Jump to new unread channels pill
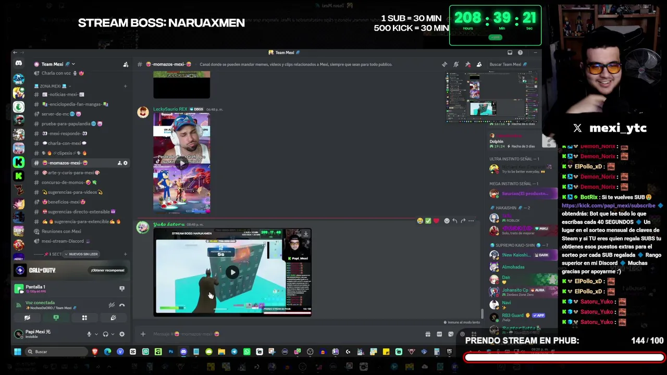The height and width of the screenshot is (375, 667). [x=80, y=254]
